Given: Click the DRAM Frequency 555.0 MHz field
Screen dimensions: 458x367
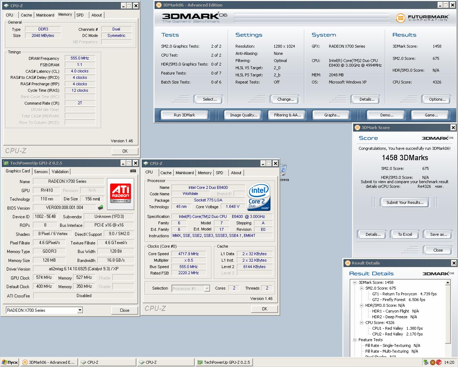Looking at the screenshot, I should click(x=80, y=58).
